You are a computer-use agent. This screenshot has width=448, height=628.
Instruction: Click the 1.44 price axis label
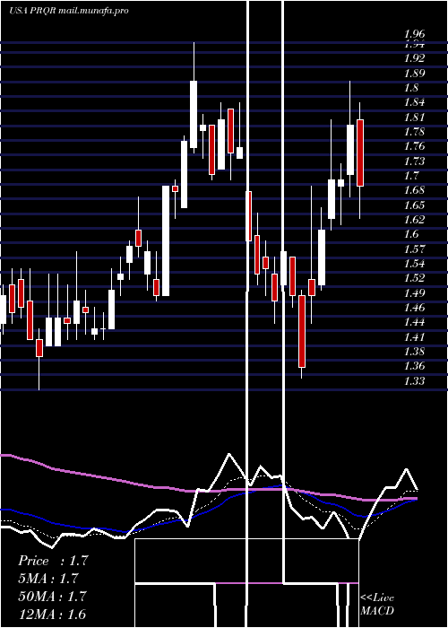414,322
